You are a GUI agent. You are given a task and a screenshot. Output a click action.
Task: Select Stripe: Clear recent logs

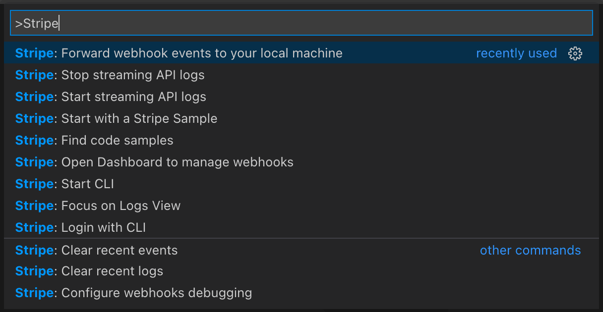[301, 271]
